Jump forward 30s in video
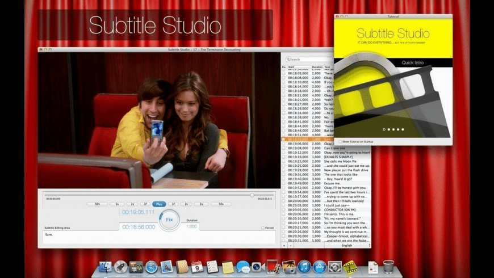 pyautogui.click(x=221, y=204)
